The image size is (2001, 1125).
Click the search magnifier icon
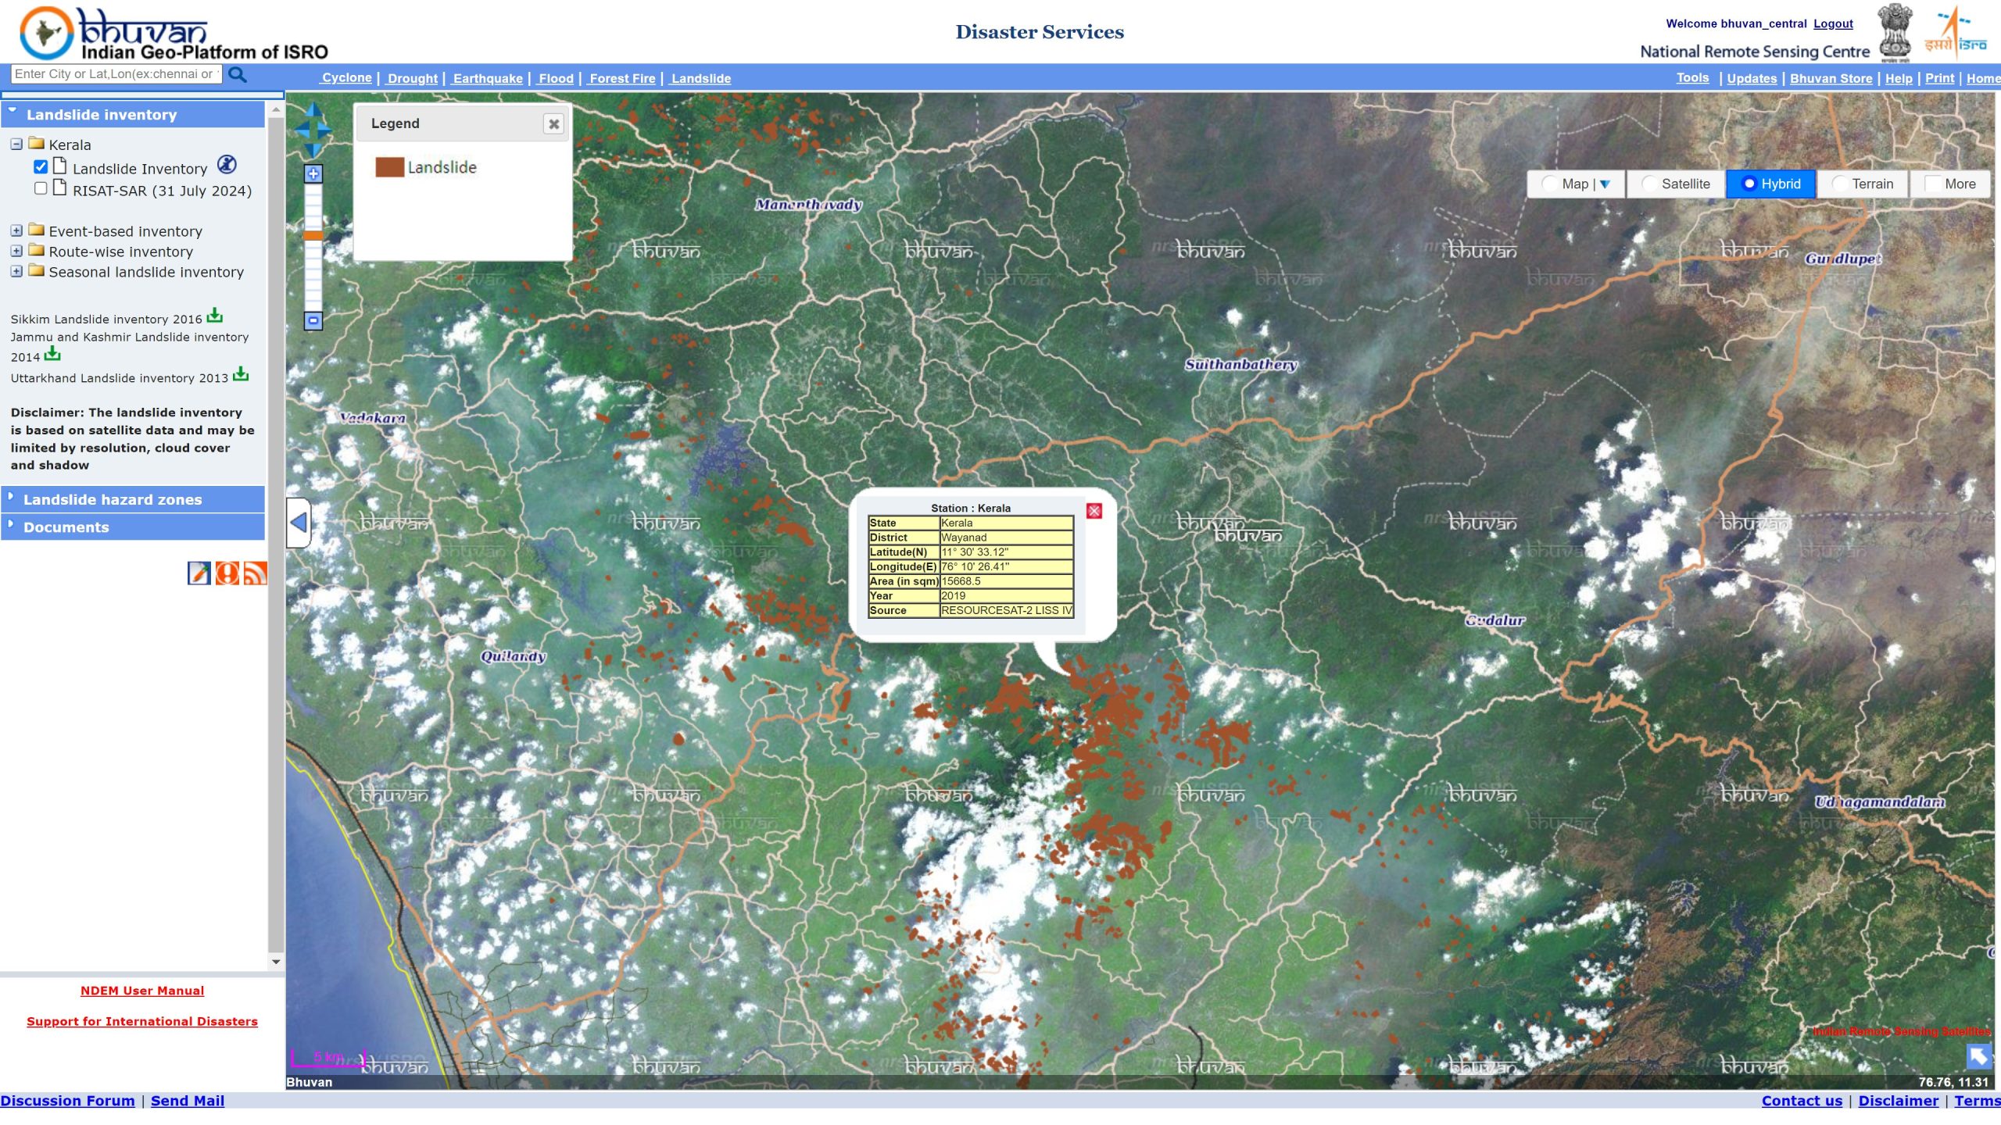click(238, 75)
